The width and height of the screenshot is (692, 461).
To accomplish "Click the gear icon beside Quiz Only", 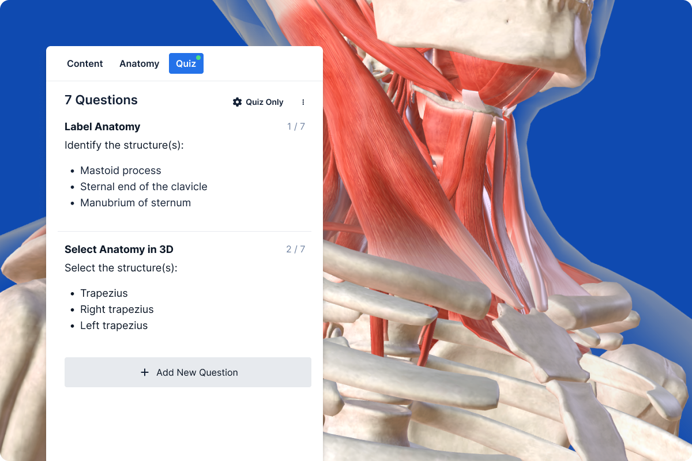I will [x=237, y=102].
